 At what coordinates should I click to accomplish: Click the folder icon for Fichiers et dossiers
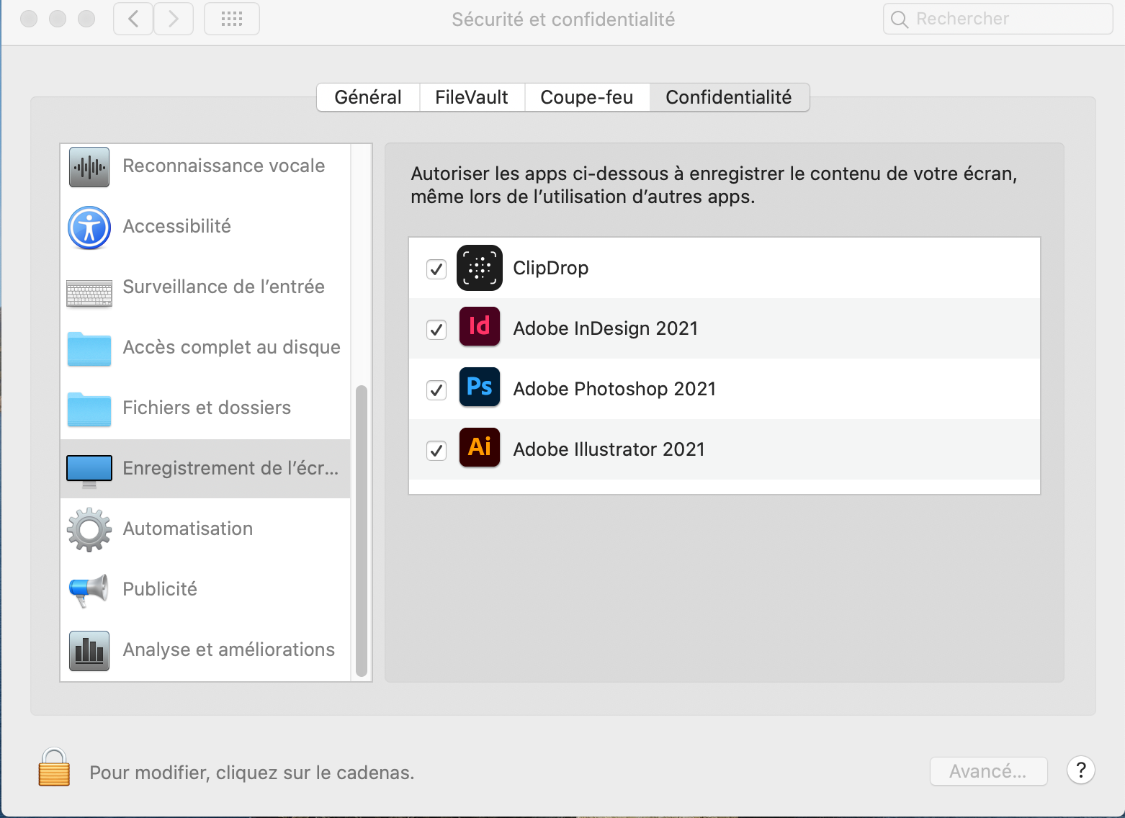[x=89, y=409]
